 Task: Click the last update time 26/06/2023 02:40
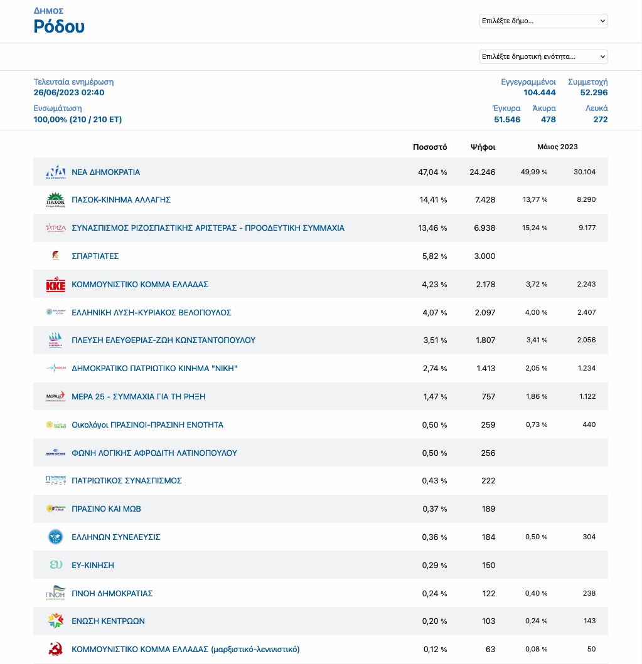[69, 92]
